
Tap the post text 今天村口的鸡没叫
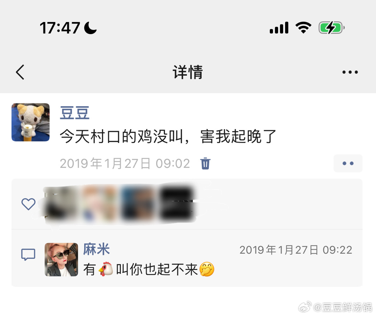coord(122,137)
